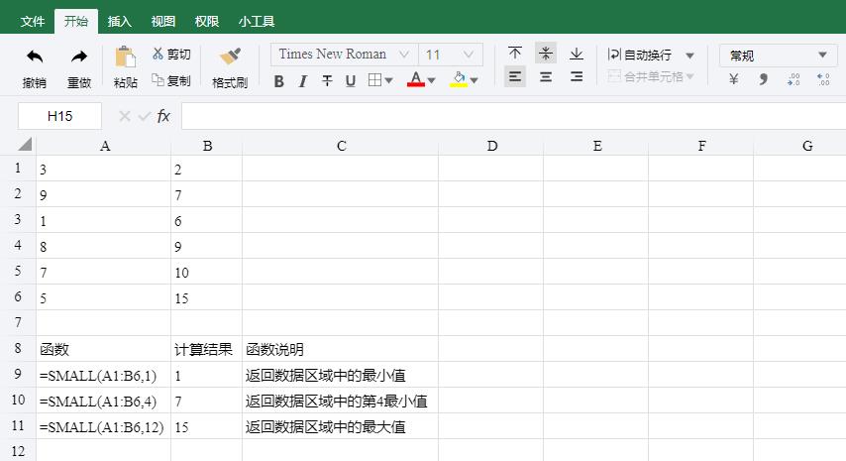The image size is (846, 461).
Task: Select cell containing =SMALL(A1:B6,1)
Action: pos(104,375)
